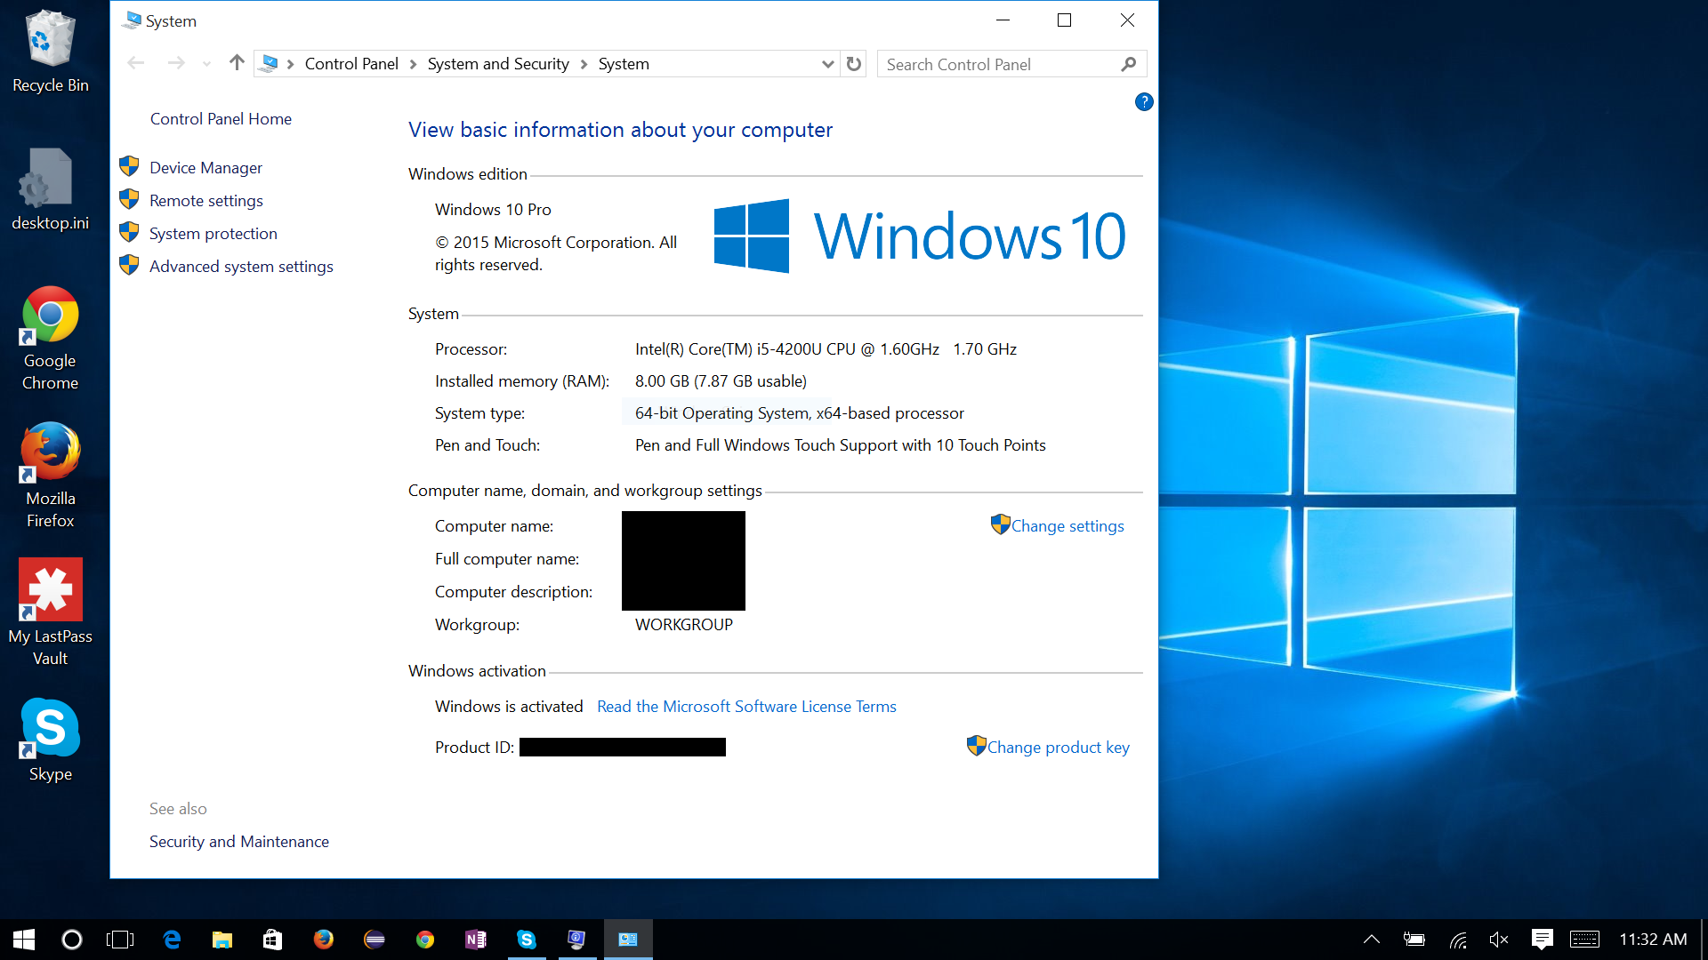Select the desktop.ini file icon
Screen dimensions: 1708x960
click(51, 189)
